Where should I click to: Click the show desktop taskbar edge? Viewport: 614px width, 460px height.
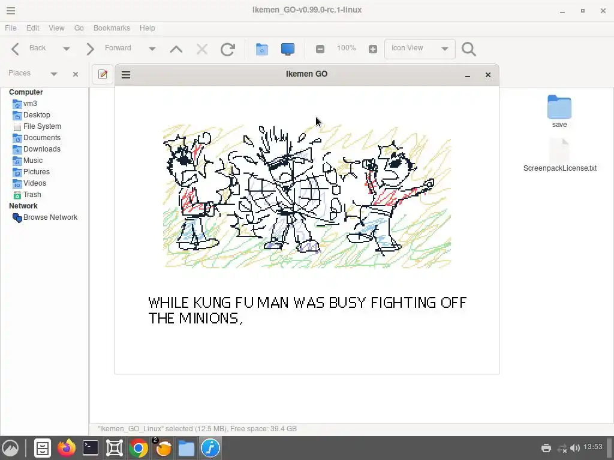pyautogui.click(x=609, y=448)
